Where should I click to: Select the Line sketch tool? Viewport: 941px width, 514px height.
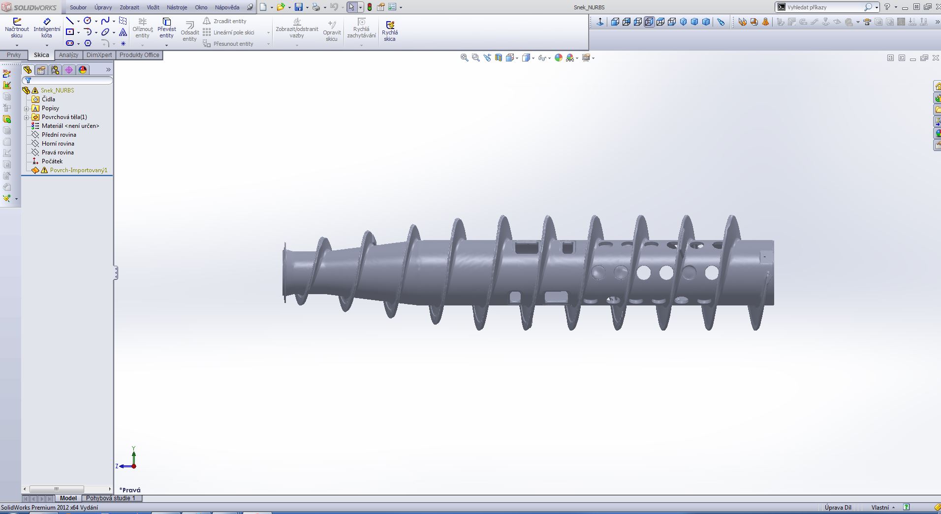tap(70, 21)
